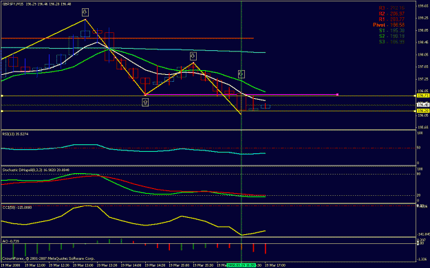Click the down-arrow marker on the vertical crosshair line

(241, 74)
